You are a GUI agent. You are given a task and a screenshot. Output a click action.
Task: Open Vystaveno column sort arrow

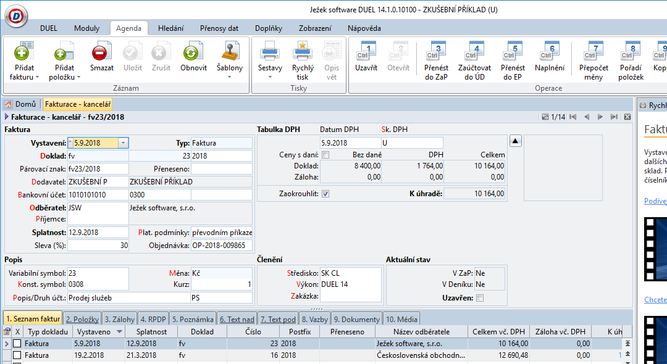point(119,332)
